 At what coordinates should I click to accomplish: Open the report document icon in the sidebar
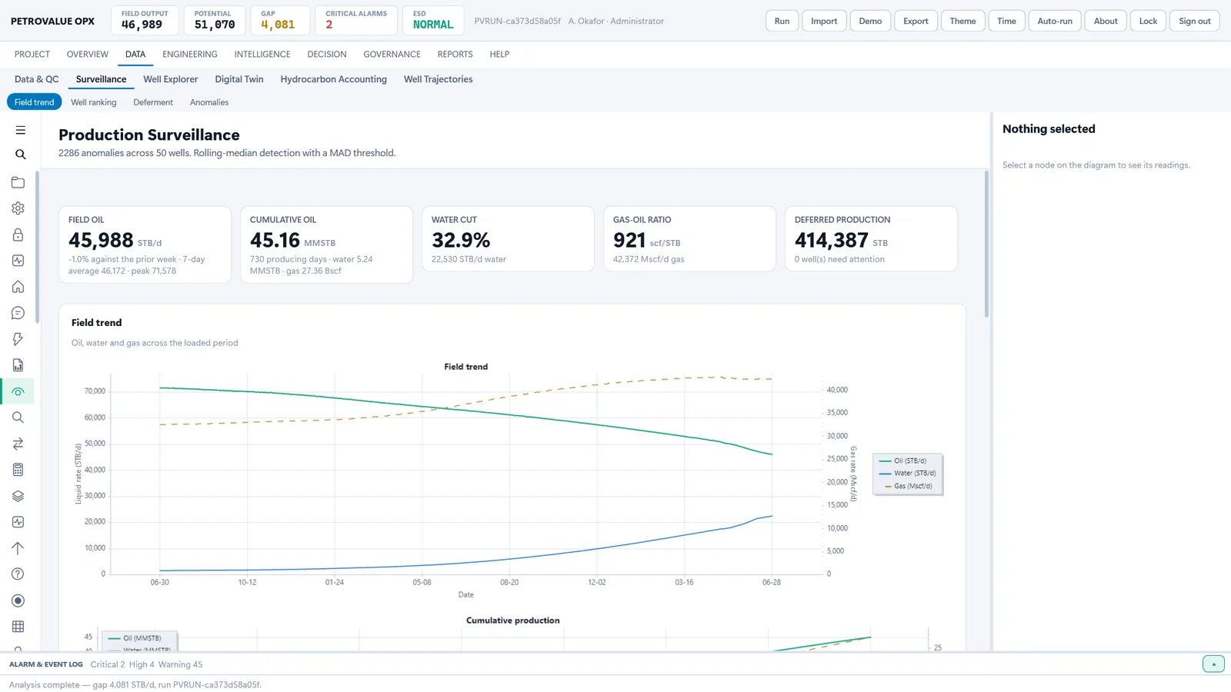point(18,365)
